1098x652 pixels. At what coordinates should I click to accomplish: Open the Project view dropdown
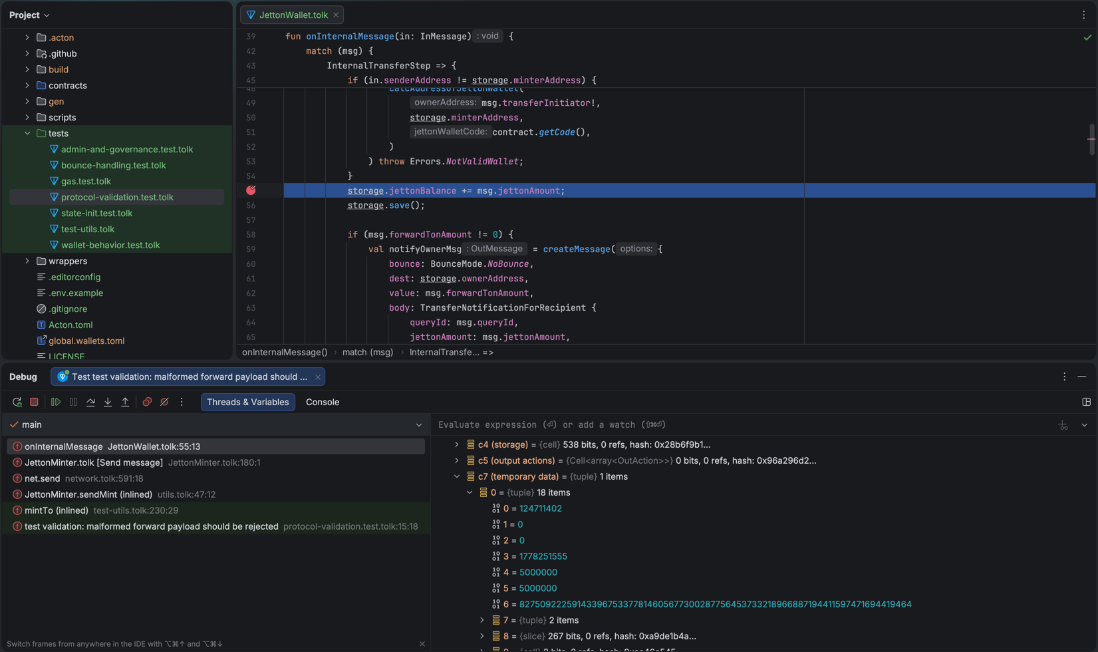point(29,15)
